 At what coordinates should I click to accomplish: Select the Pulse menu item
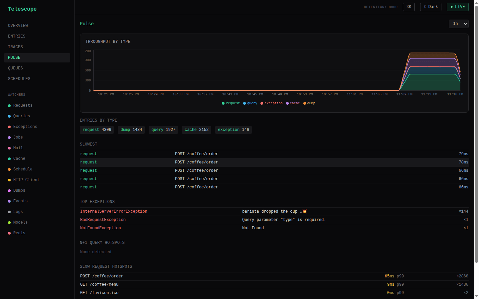(x=37, y=57)
